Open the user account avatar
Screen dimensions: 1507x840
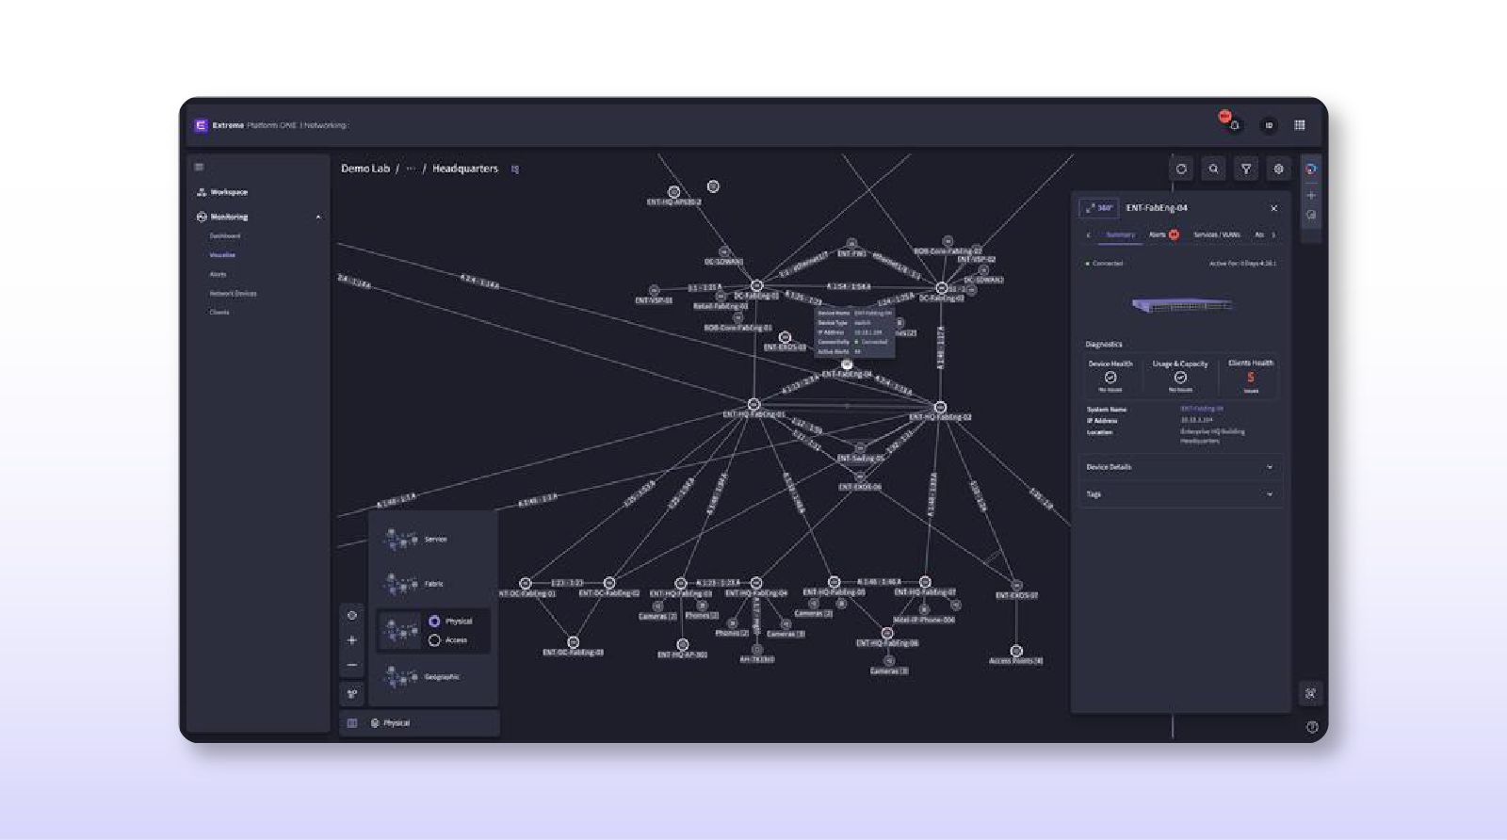(x=1269, y=125)
